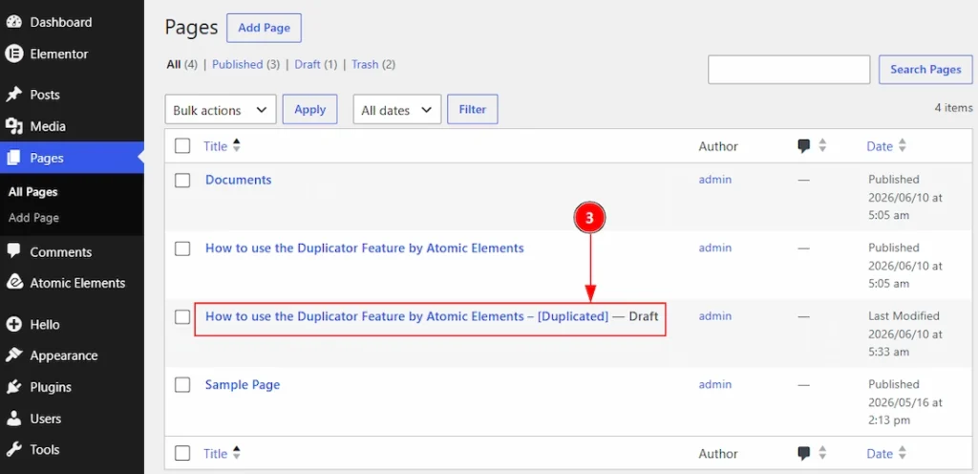978x474 pixels.
Task: Click the Hello plus-circle icon
Action: coord(13,324)
